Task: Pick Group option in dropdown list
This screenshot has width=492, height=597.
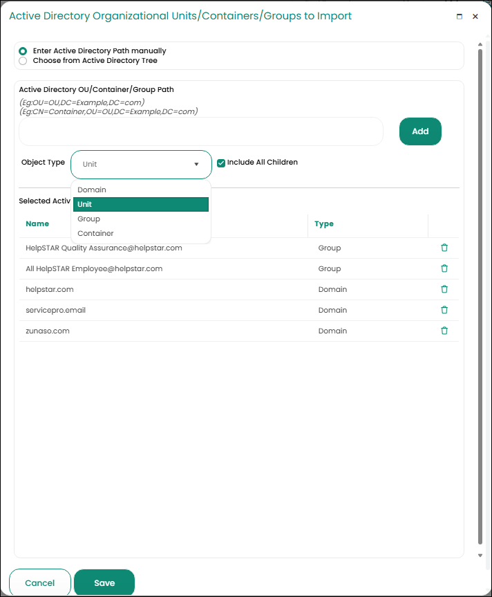Action: 89,219
